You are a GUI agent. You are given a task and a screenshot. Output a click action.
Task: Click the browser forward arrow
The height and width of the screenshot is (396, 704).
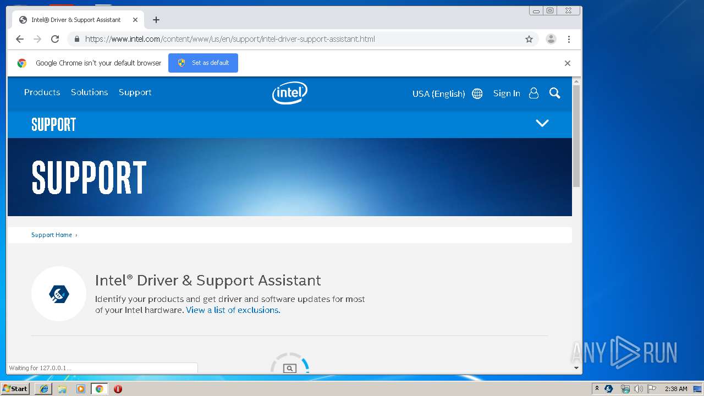(37, 39)
